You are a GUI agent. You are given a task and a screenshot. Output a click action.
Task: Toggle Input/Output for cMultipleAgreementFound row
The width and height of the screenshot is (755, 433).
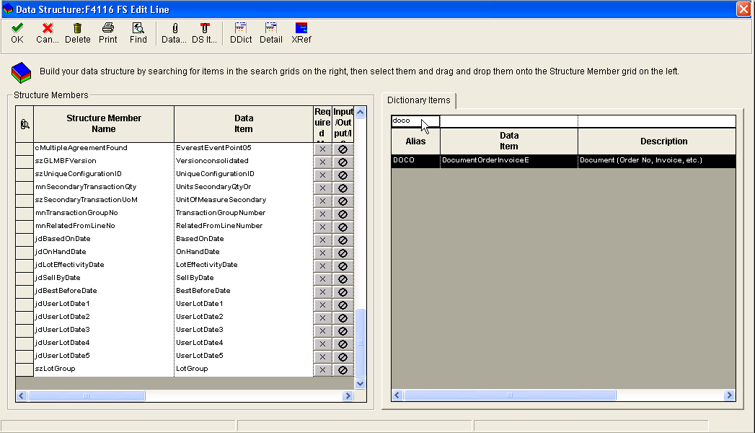pyautogui.click(x=343, y=149)
